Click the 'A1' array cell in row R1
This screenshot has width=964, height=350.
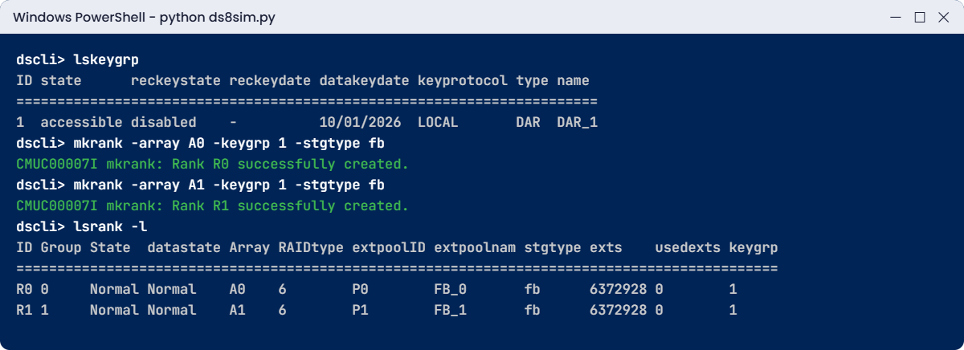237,310
